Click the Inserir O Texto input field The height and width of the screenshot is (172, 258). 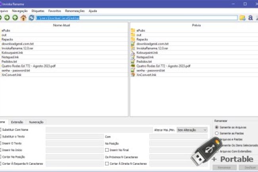coord(75,143)
